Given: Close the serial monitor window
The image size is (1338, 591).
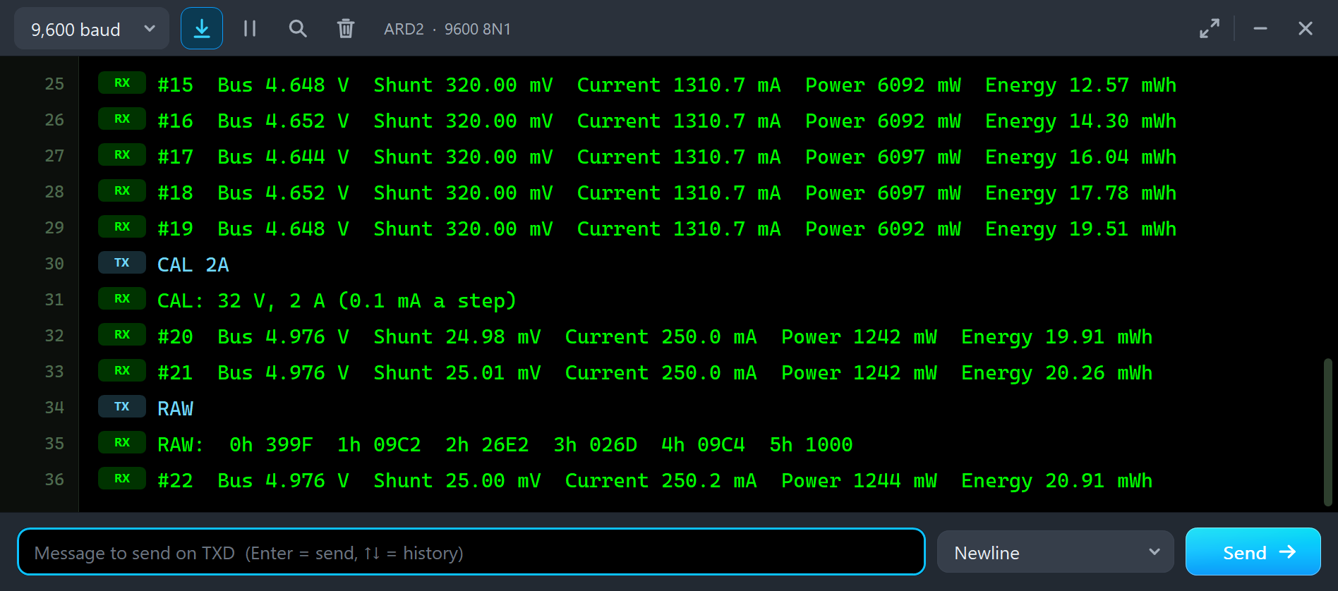Looking at the screenshot, I should tap(1306, 28).
